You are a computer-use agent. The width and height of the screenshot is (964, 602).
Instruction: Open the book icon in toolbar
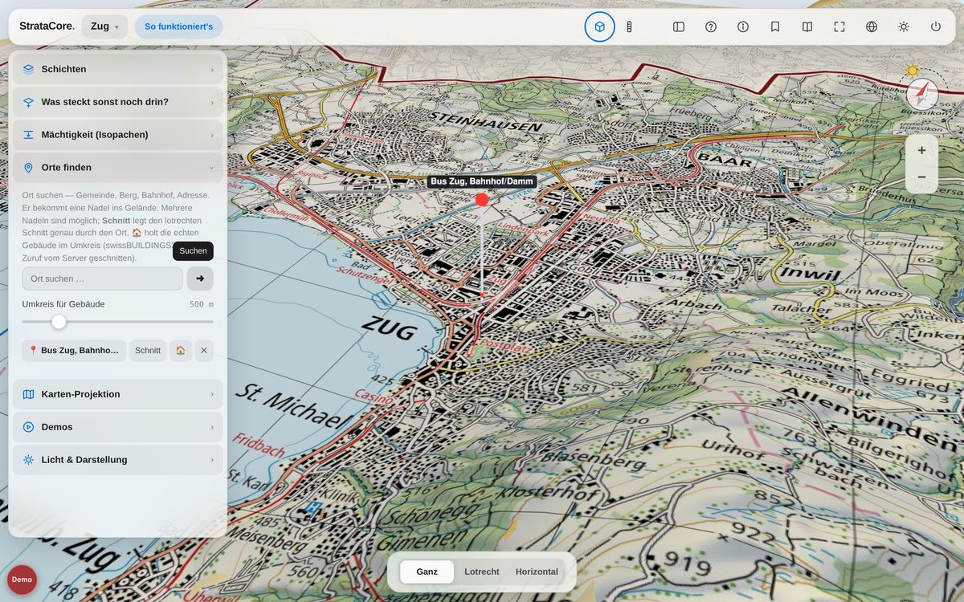click(x=807, y=26)
